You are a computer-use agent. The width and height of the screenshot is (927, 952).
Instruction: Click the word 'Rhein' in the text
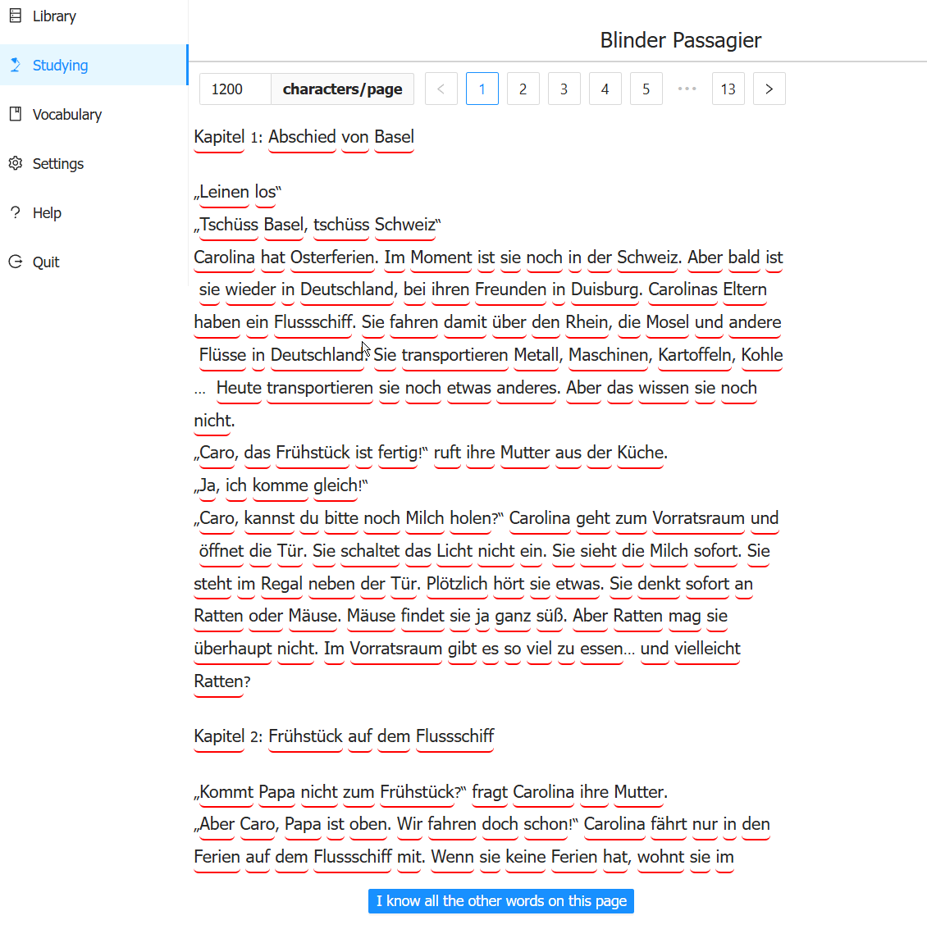pos(587,322)
